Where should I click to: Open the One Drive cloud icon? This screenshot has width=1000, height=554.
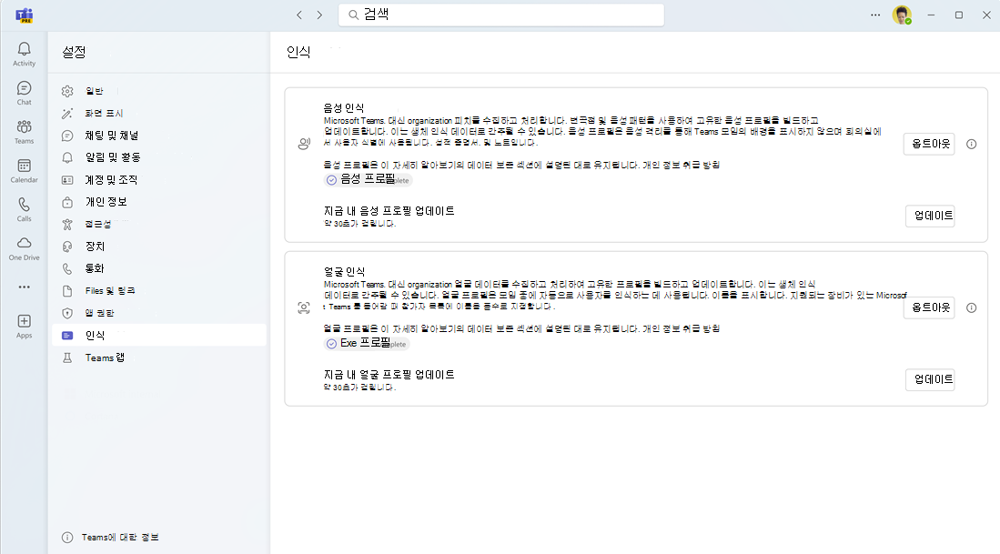[x=25, y=243]
